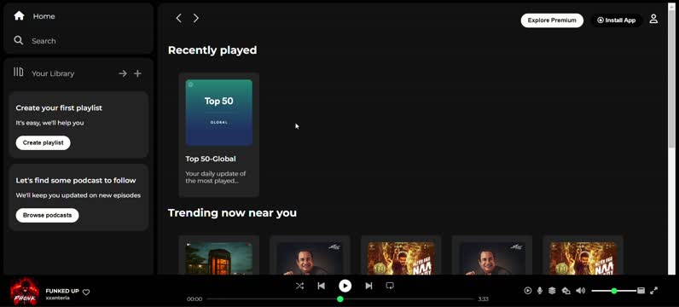Click the connect to device icon
The width and height of the screenshot is (679, 307).
(566, 291)
